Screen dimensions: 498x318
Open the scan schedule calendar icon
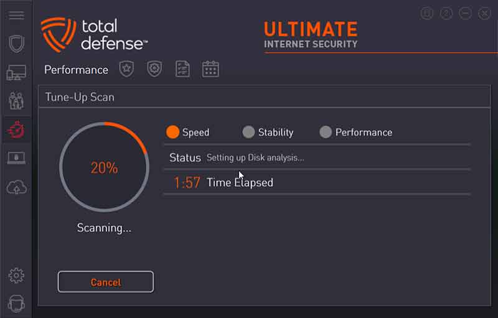click(x=210, y=69)
